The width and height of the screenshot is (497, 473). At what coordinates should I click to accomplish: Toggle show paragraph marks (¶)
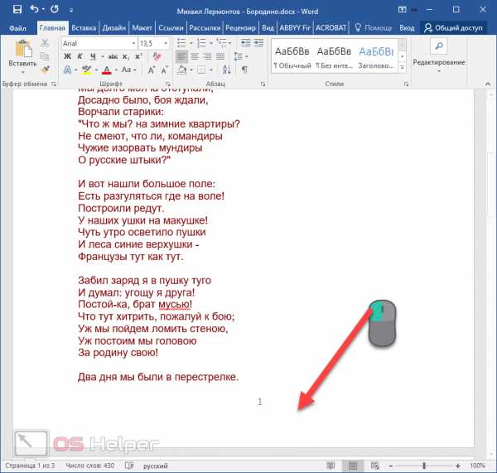[244, 70]
